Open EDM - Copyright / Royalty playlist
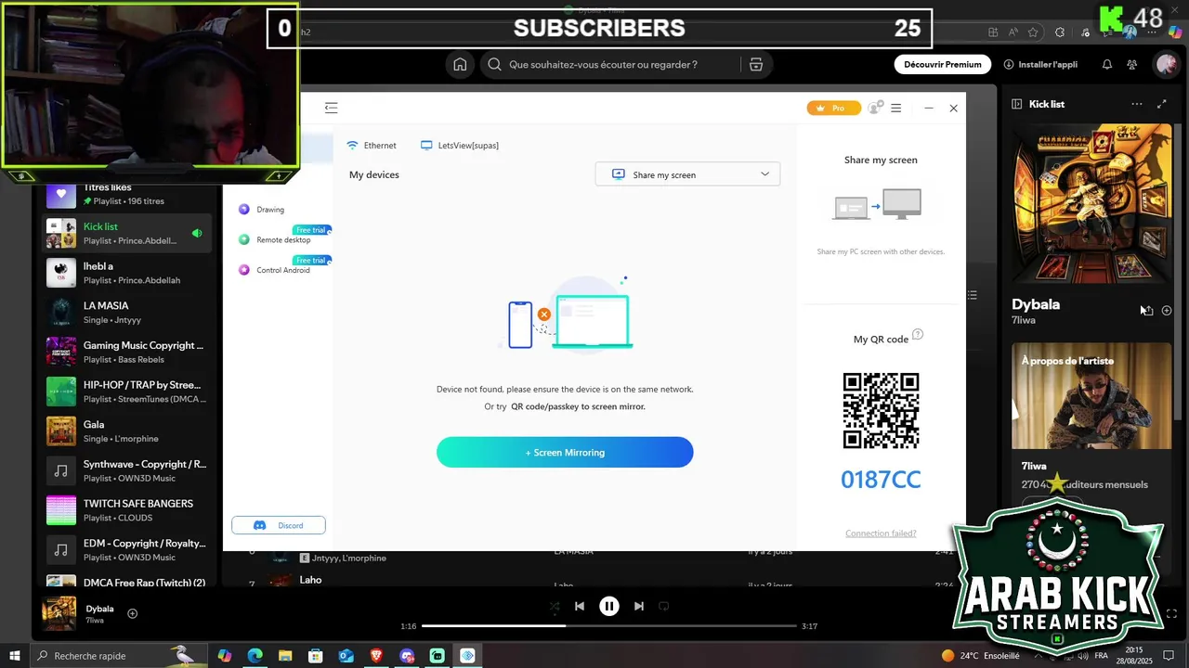Image resolution: width=1189 pixels, height=668 pixels. point(126,550)
